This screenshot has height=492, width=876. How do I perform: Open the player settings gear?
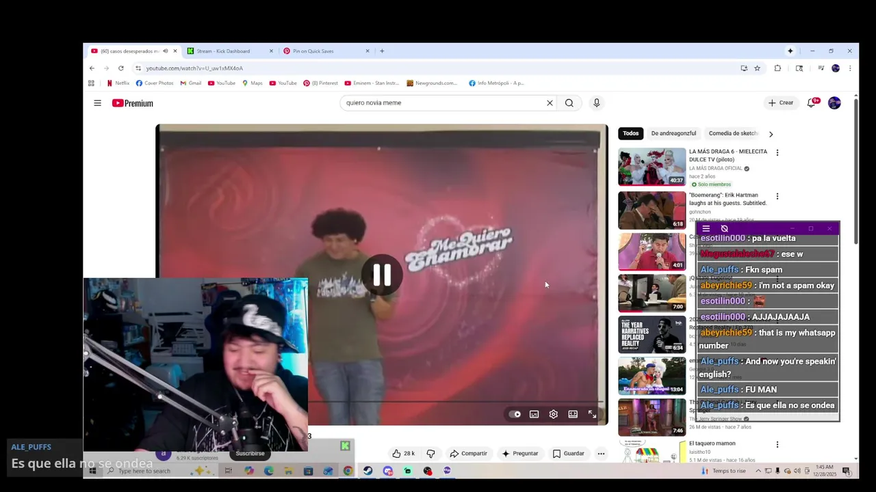553,414
